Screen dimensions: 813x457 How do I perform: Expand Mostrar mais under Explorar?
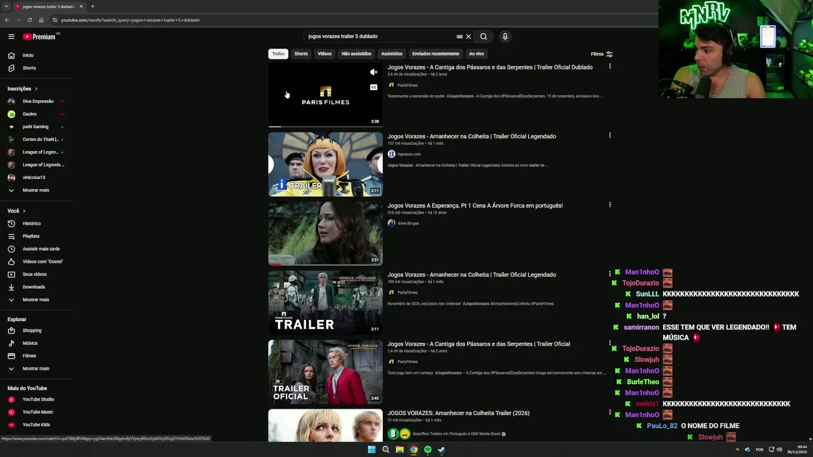click(x=37, y=369)
